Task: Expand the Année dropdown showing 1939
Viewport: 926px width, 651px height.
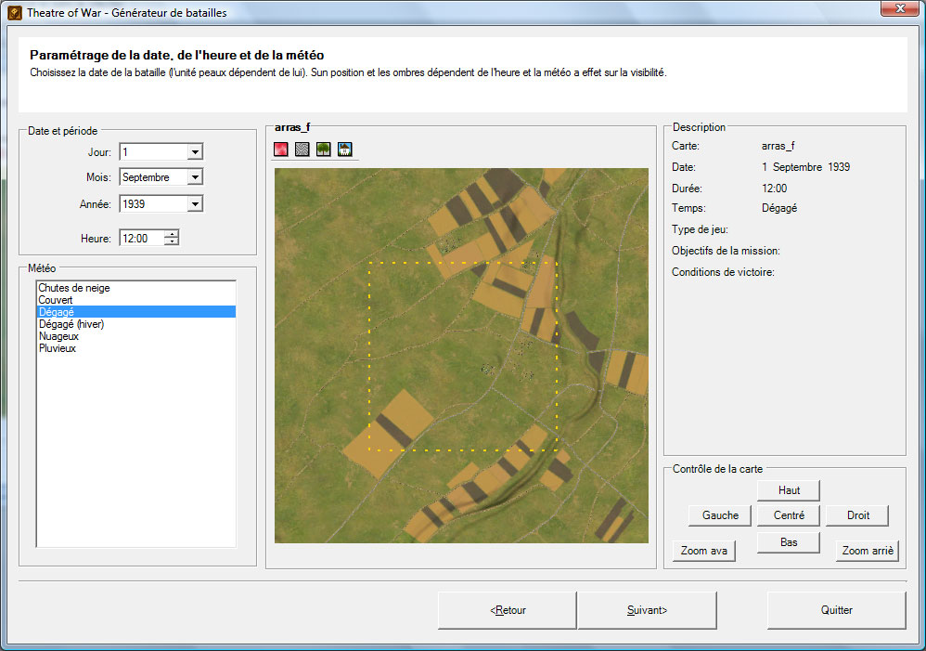Action: click(x=195, y=204)
